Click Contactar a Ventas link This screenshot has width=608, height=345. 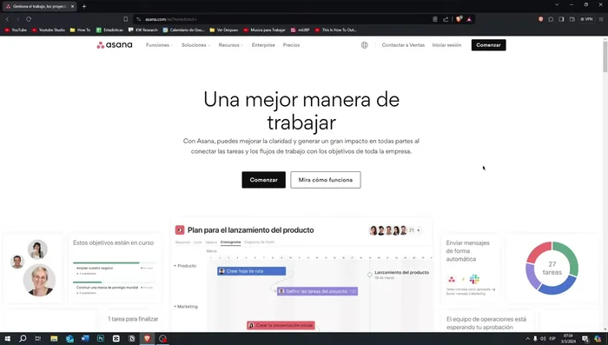click(x=403, y=45)
